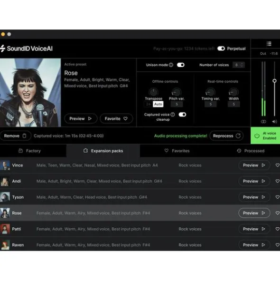Favorite the Raven voice heart icon

[x=278, y=245]
